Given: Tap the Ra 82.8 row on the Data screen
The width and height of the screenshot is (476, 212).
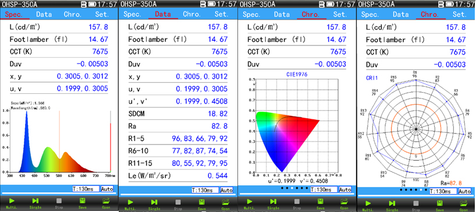Looking at the screenshot, I should 178,126.
